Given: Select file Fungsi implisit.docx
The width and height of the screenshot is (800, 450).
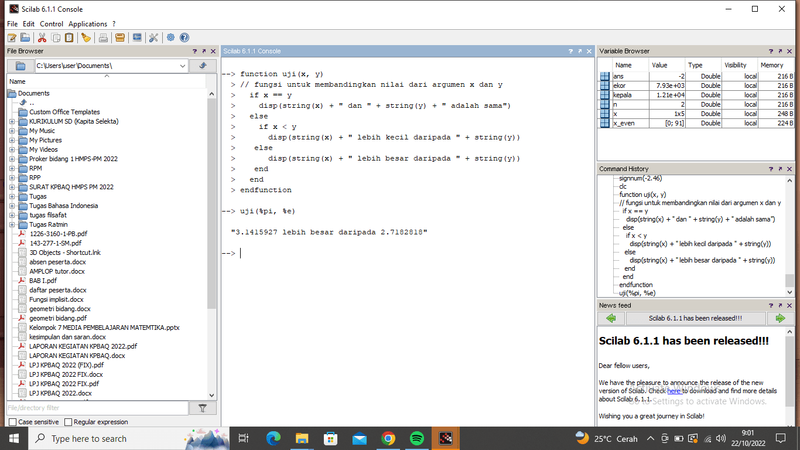Looking at the screenshot, I should click(56, 299).
